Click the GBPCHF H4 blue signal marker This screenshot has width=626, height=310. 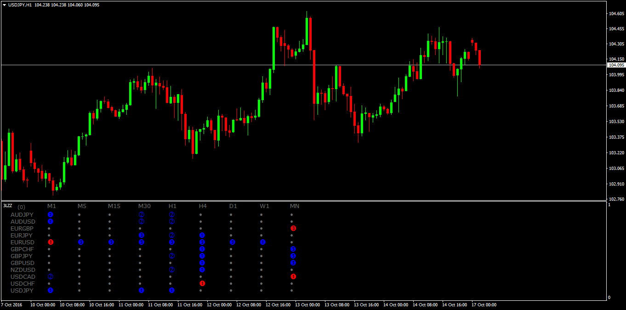(202, 249)
